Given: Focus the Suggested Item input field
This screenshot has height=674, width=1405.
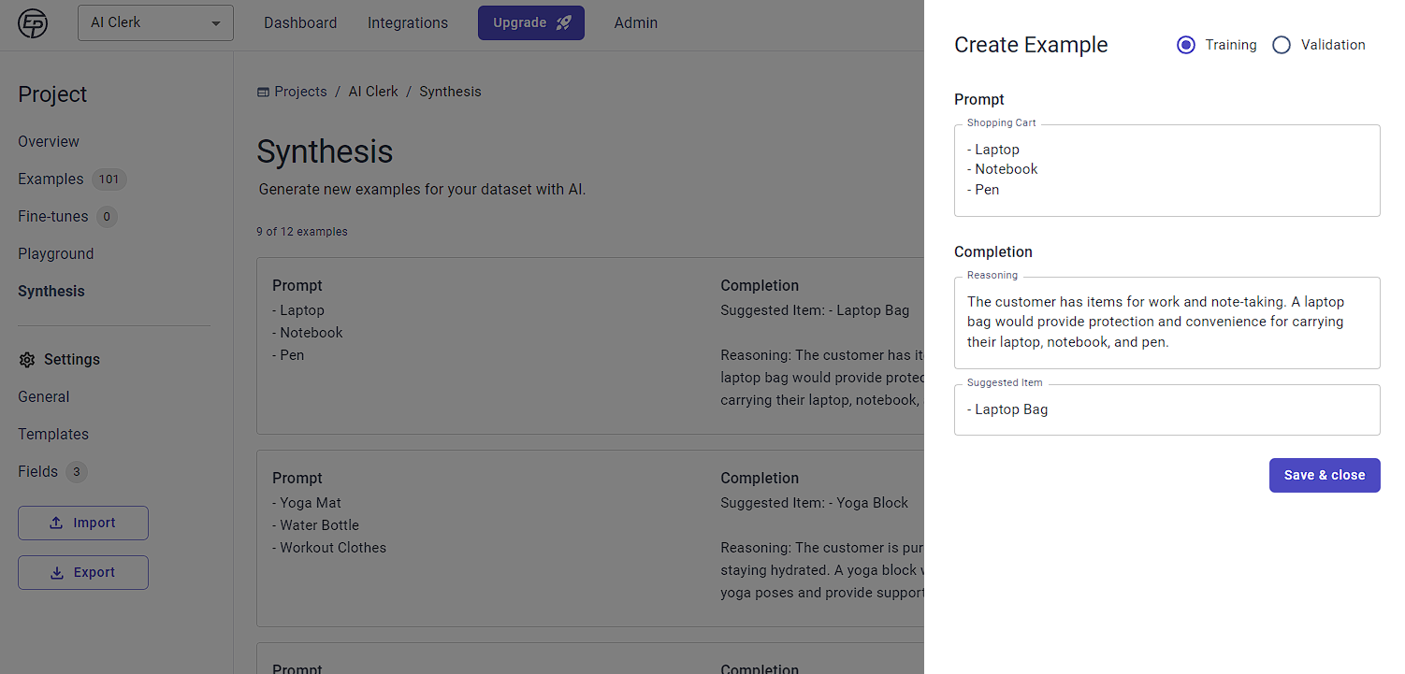Looking at the screenshot, I should click(1166, 410).
